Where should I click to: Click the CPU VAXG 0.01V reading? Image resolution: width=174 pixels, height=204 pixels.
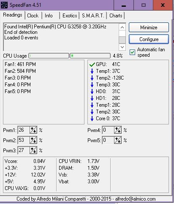click(25, 188)
